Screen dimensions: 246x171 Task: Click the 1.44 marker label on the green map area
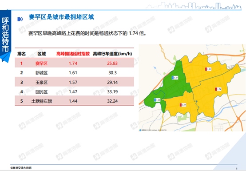pyautogui.click(x=157, y=100)
